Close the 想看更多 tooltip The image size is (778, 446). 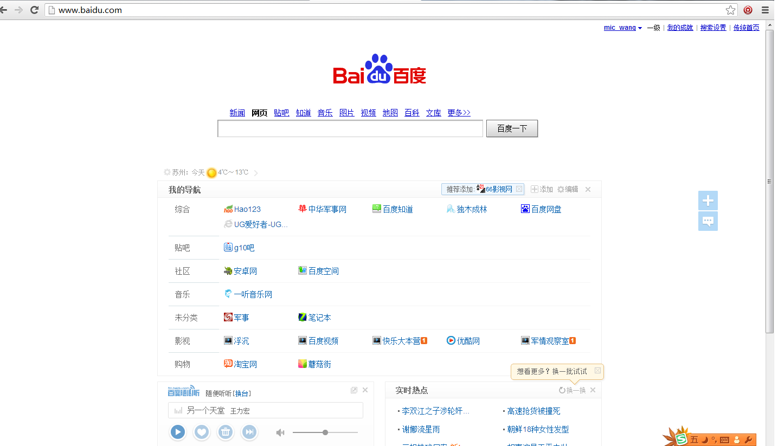(x=597, y=371)
